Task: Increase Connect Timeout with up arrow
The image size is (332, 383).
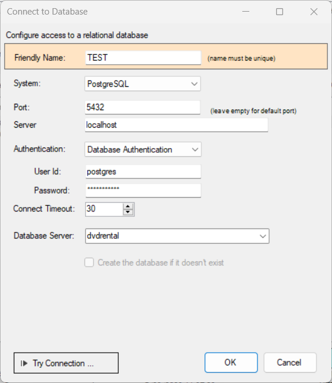Action: pos(128,206)
